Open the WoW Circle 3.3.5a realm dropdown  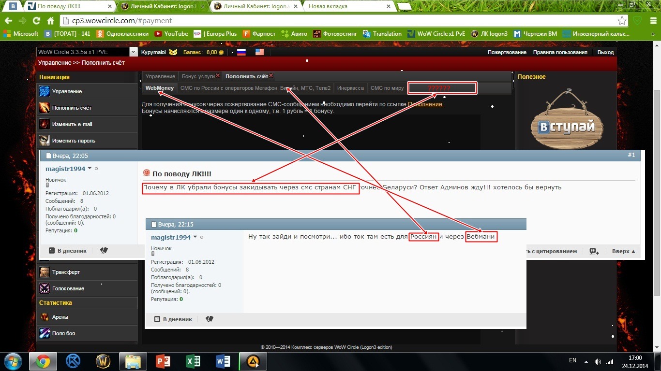pyautogui.click(x=133, y=52)
